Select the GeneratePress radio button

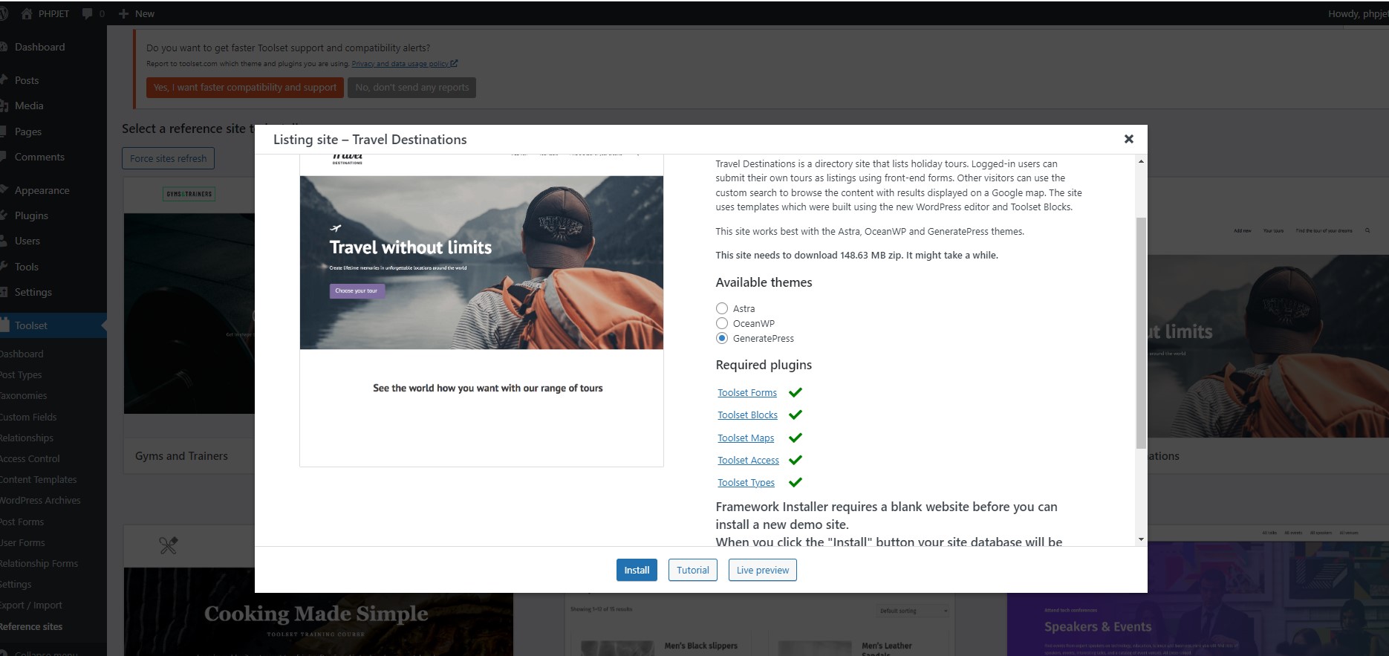(721, 338)
